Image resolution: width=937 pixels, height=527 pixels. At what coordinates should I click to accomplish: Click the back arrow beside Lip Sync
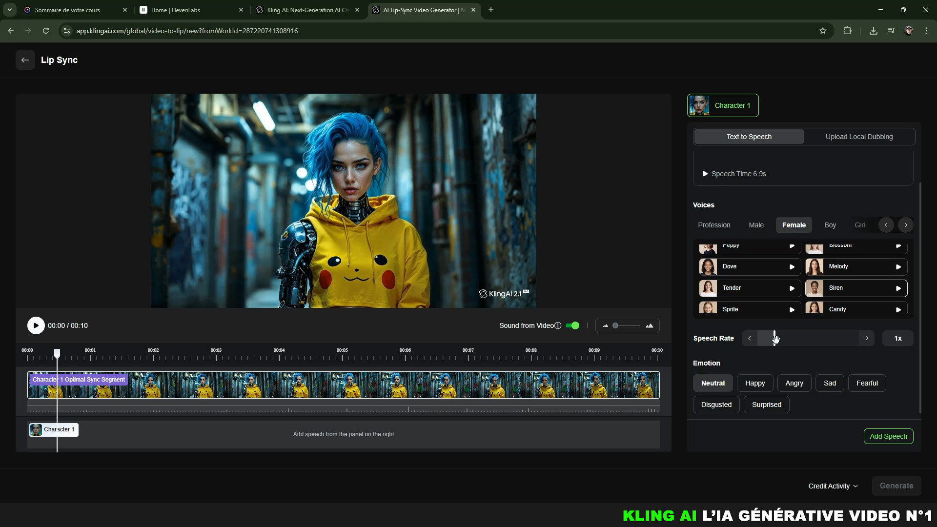(x=25, y=60)
